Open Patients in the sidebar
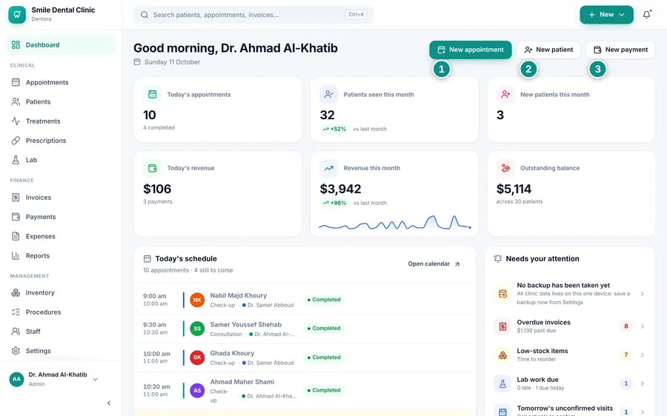The height and width of the screenshot is (416, 667). pyautogui.click(x=61, y=102)
